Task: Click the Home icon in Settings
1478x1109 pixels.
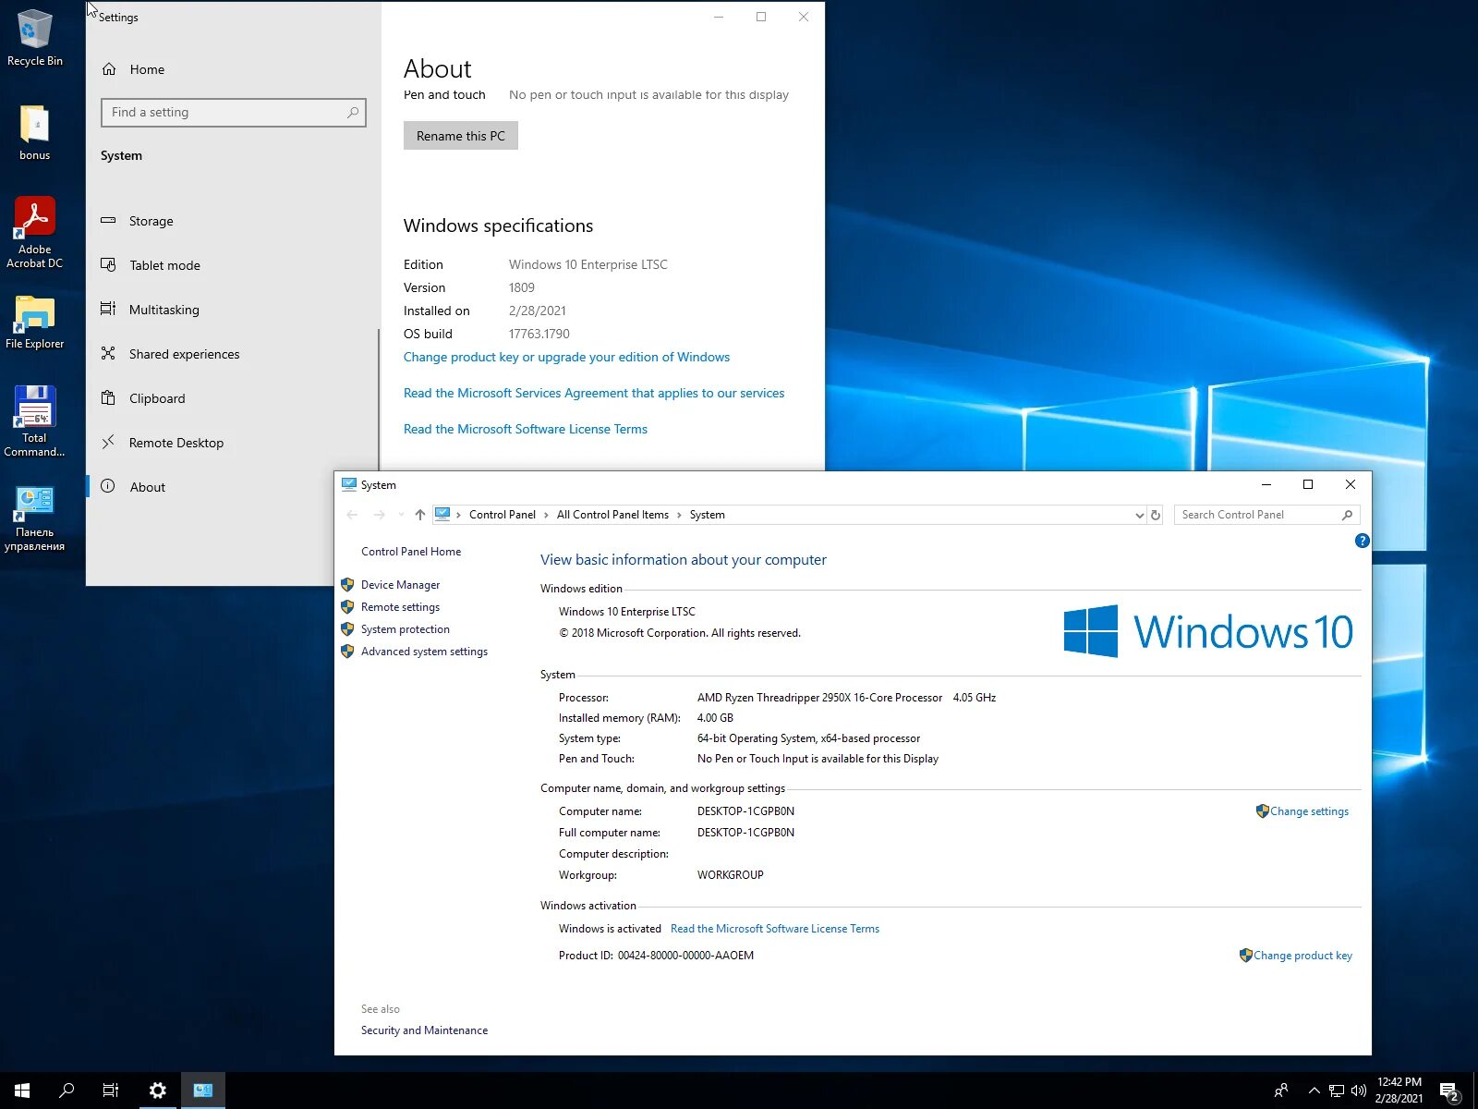Action: tap(109, 69)
